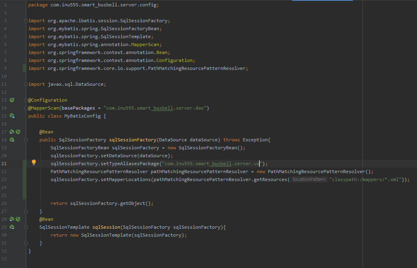Click the autowired dependencies icon on line 28
The height and width of the screenshot is (268, 417).
point(12,219)
